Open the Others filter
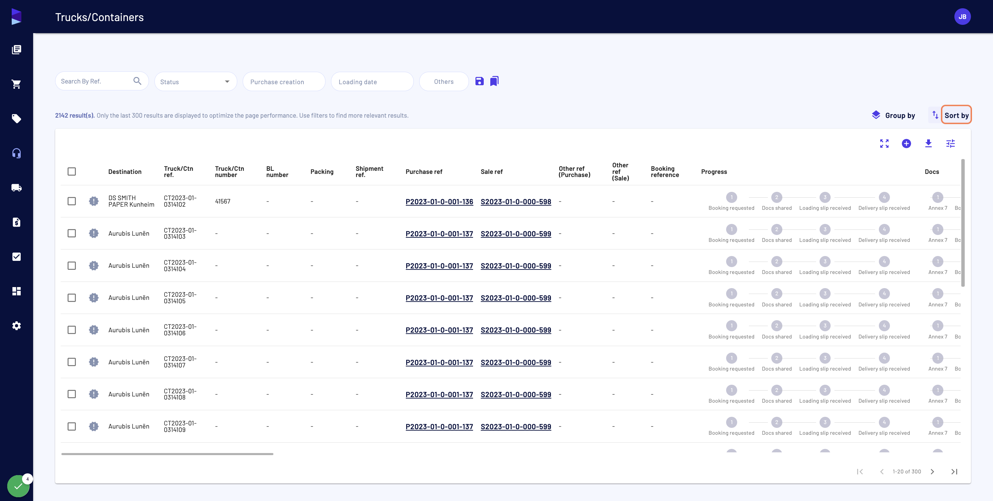Viewport: 993px width, 501px height. 444,81
